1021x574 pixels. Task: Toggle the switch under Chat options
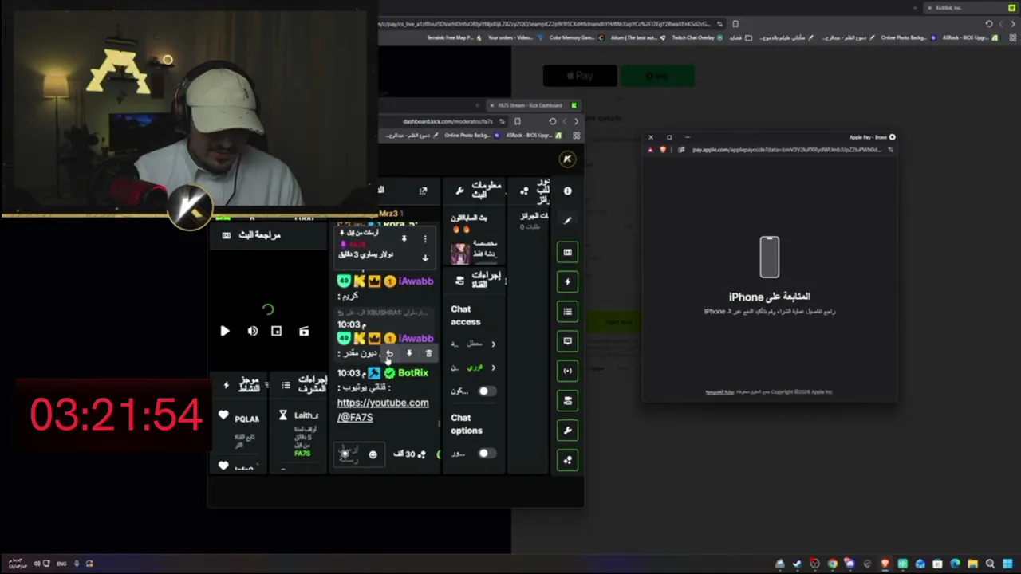[x=486, y=454]
